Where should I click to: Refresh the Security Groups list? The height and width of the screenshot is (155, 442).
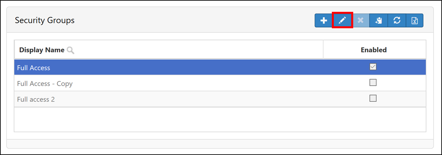(397, 20)
